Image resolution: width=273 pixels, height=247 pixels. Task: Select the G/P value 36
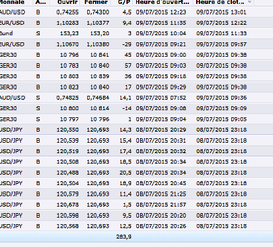click(128, 76)
